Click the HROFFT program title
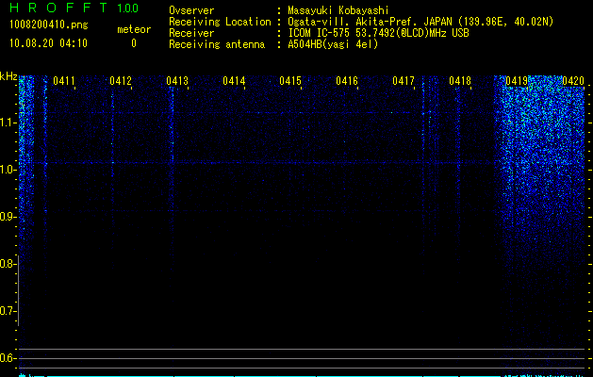593x377 pixels. (x=58, y=8)
